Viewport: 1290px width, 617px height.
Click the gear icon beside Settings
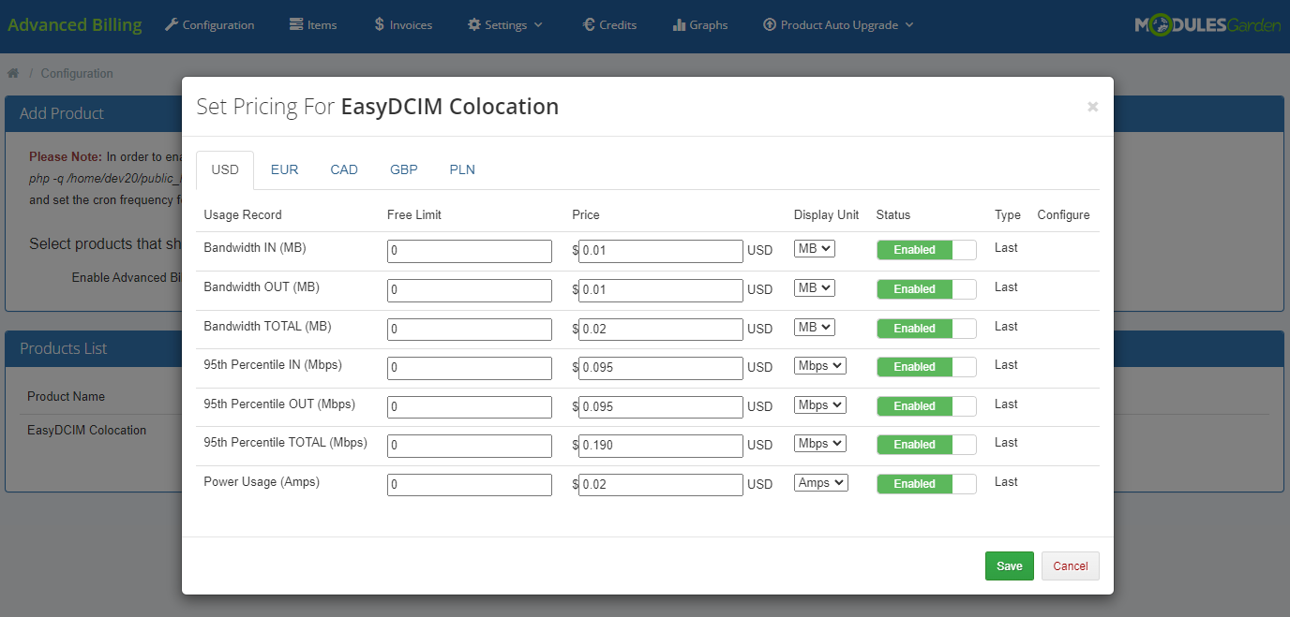coord(474,24)
